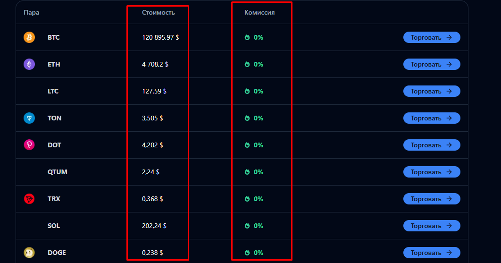Select the TRX pair name

point(54,199)
